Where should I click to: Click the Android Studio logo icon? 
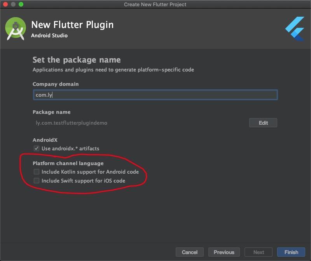click(16, 29)
